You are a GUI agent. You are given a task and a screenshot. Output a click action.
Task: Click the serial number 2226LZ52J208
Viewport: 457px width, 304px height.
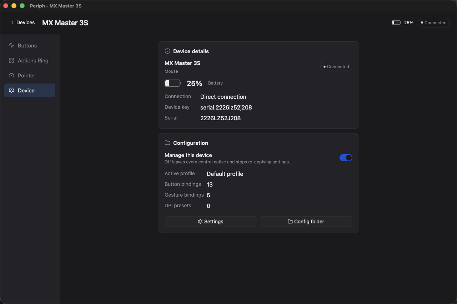click(x=220, y=118)
